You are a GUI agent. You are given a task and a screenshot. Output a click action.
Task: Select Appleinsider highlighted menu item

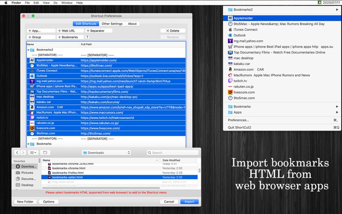tap(283, 18)
